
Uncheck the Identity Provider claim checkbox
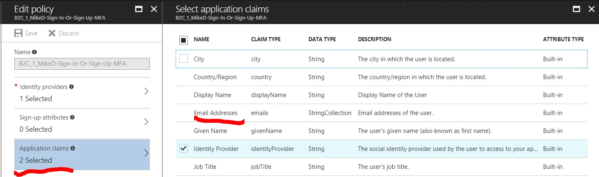pos(184,148)
